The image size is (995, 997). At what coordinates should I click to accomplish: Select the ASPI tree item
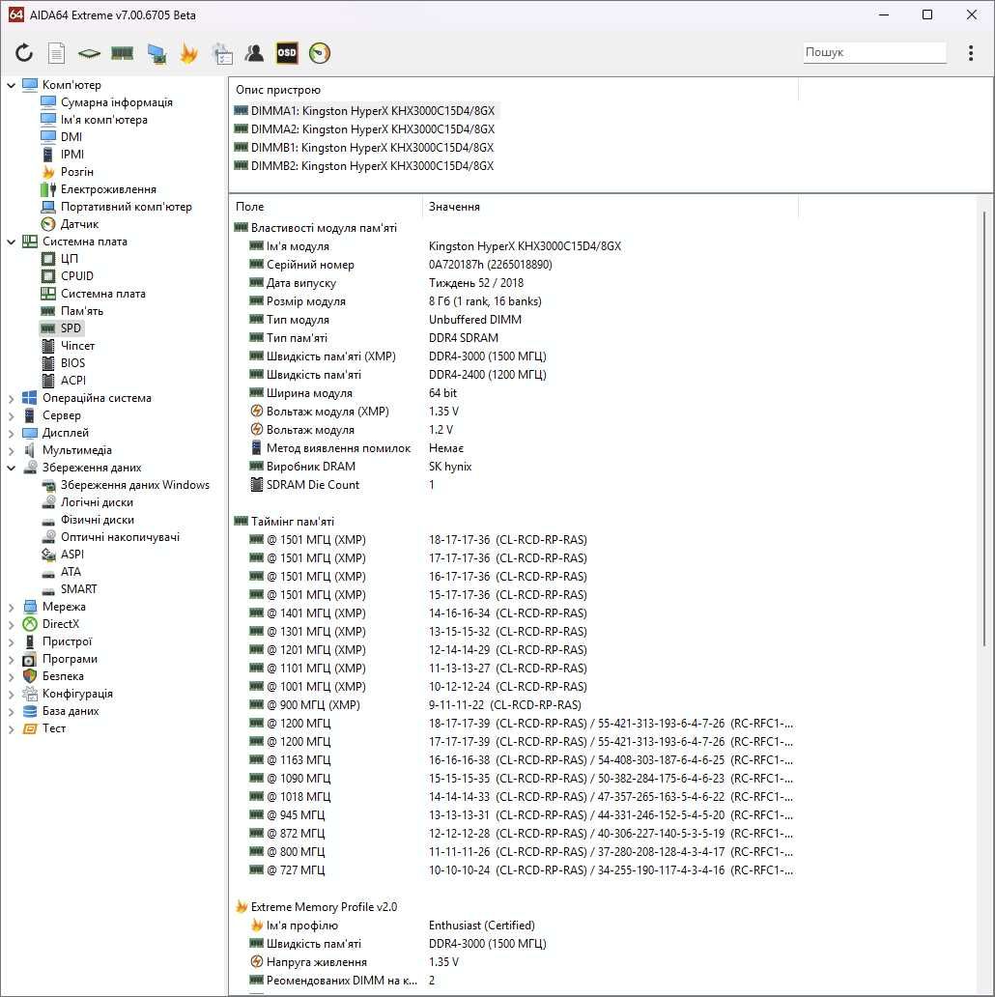coord(71,555)
